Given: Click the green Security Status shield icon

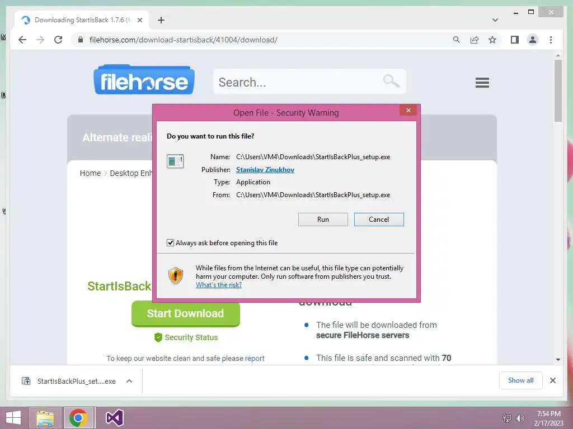Looking at the screenshot, I should 158,337.
